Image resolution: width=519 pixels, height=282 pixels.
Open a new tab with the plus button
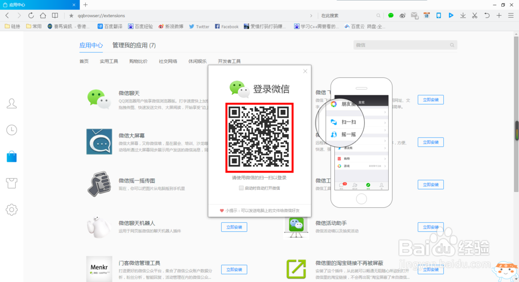tap(86, 5)
